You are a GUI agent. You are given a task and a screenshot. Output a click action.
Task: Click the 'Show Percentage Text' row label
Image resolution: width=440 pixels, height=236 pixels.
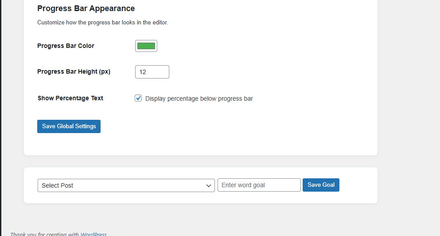pos(70,98)
